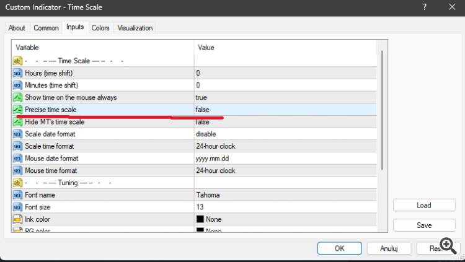This screenshot has width=465, height=262.
Task: Select the Inputs tab
Action: pyautogui.click(x=75, y=27)
